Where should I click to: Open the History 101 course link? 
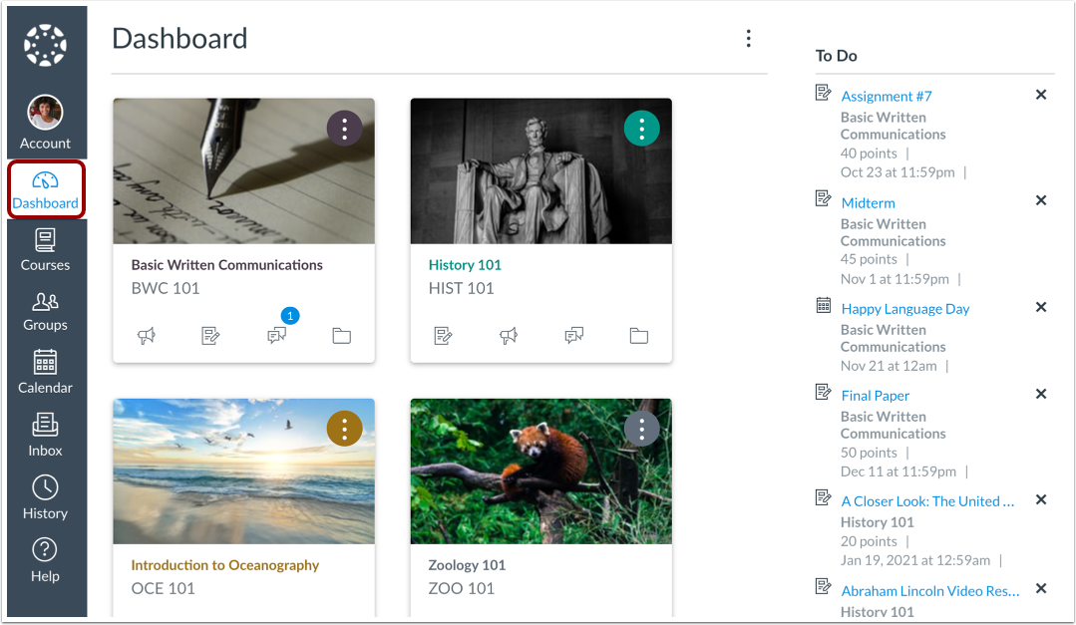coord(465,264)
